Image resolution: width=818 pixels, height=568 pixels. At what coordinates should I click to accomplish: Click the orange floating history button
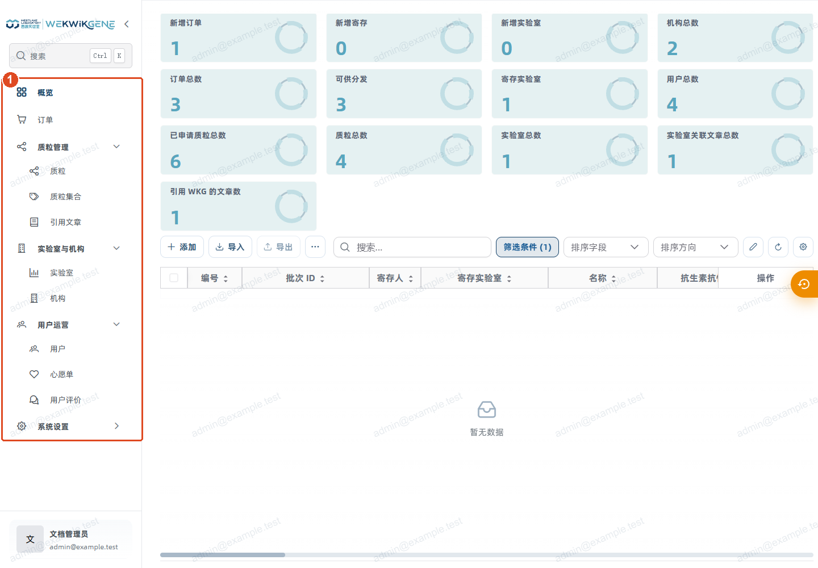click(804, 284)
